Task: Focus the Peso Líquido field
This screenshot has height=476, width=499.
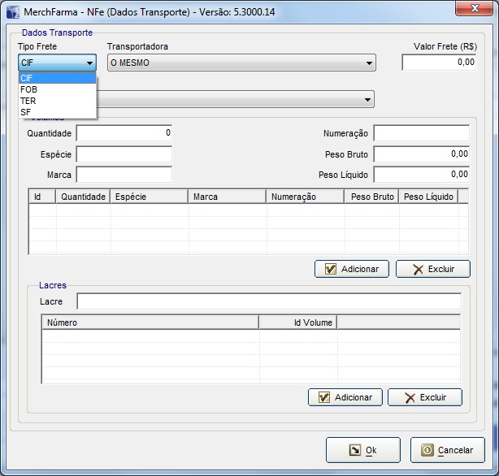Action: point(421,174)
